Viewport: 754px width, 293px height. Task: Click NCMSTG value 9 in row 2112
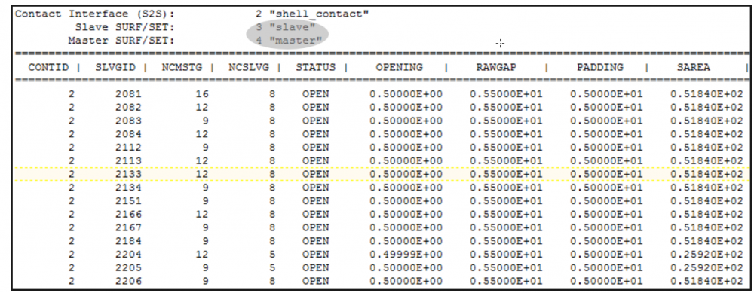coord(205,147)
